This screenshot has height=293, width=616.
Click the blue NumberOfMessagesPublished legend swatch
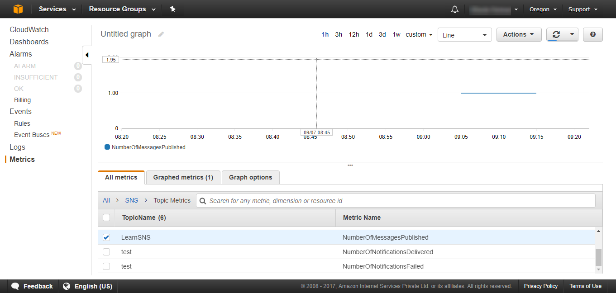(107, 147)
